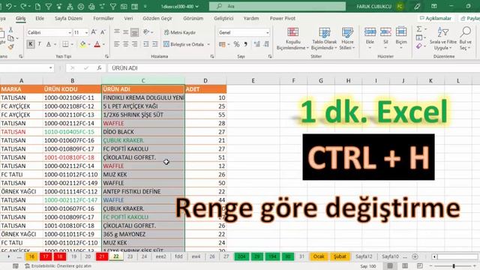This screenshot has height=270, width=480.
Task: Click the insert function fx icon
Action: [99, 68]
